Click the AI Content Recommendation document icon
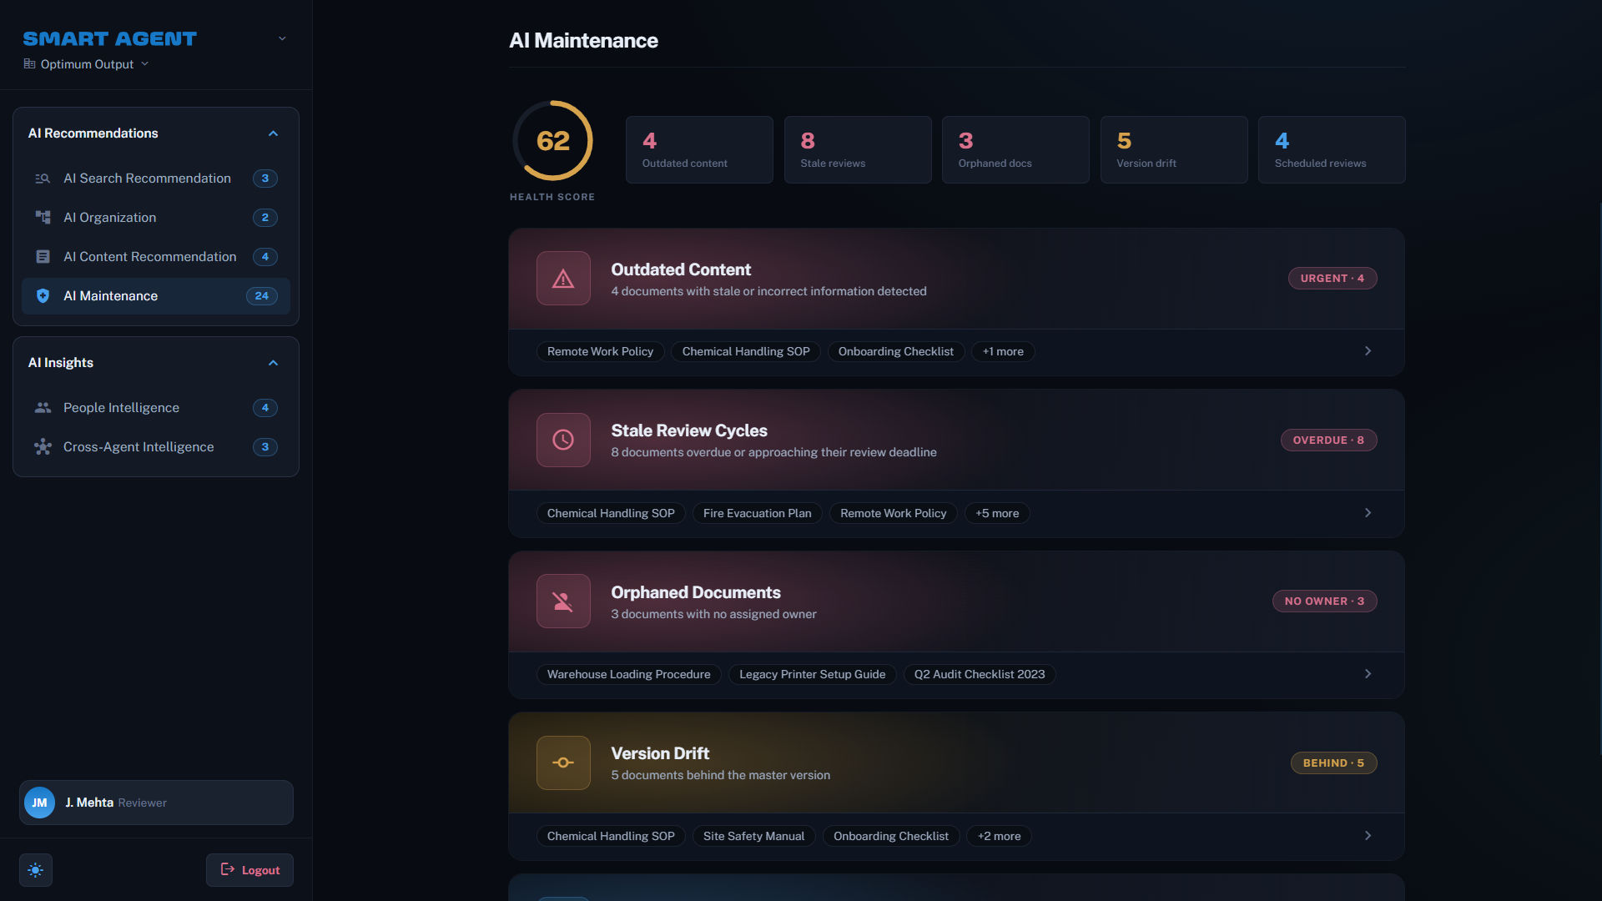This screenshot has width=1602, height=901. (x=43, y=257)
